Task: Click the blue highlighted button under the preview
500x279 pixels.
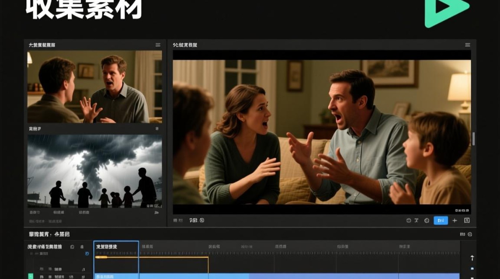Action: click(x=441, y=220)
